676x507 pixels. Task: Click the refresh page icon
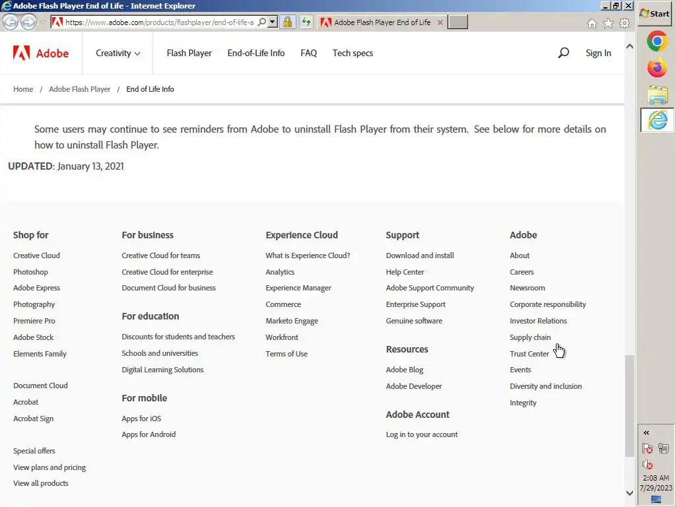pos(306,22)
